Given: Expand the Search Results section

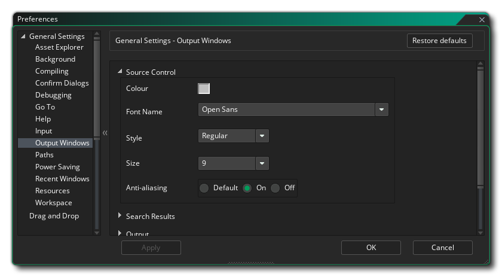Looking at the screenshot, I should coord(120,215).
